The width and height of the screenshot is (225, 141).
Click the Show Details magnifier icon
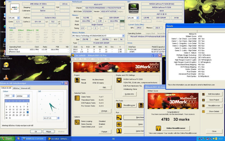[x=203, y=111]
